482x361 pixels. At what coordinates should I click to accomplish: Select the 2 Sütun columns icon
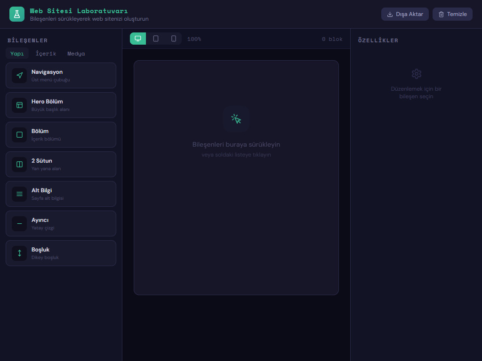[19, 164]
